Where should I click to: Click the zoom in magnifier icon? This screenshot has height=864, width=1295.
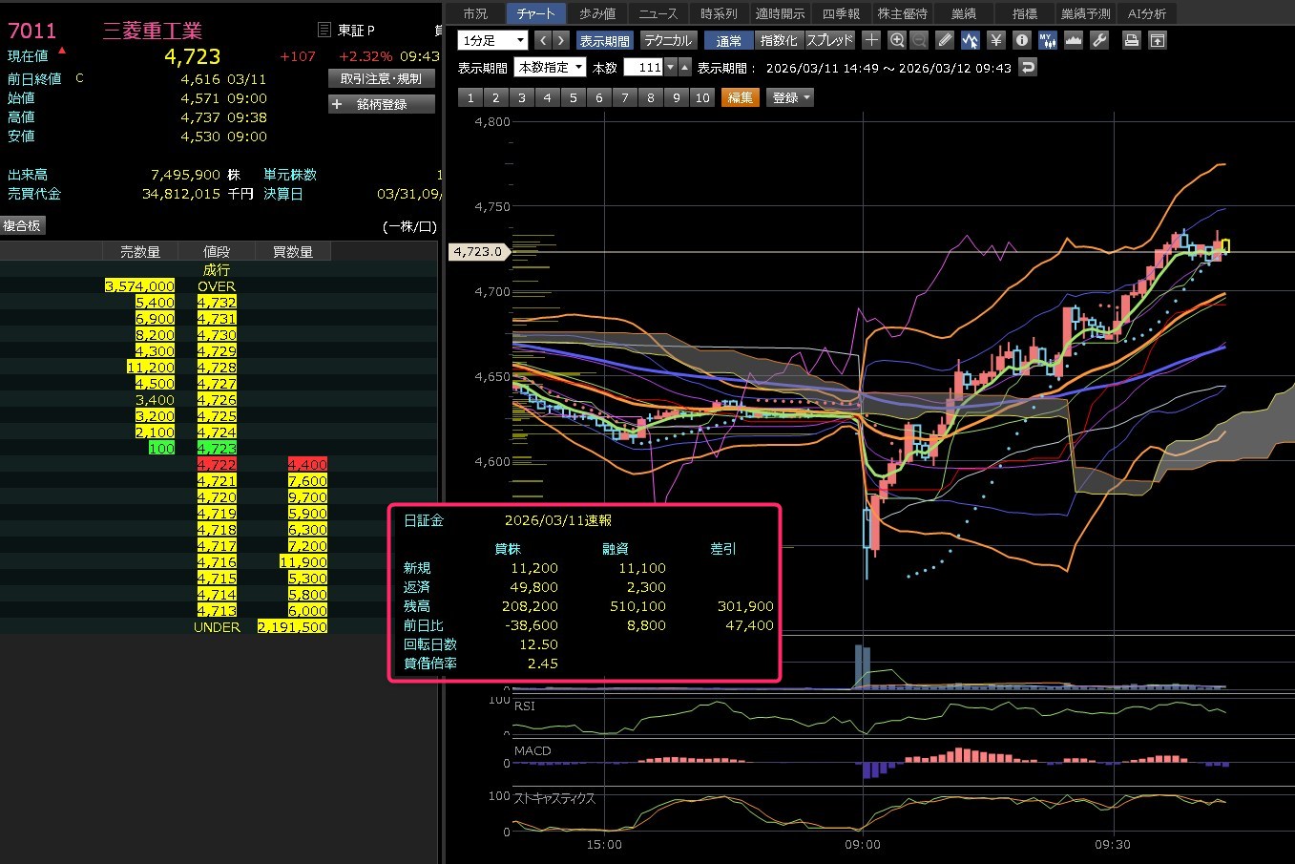point(897,40)
